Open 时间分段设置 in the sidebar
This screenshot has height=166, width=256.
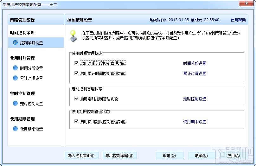(x=31, y=68)
